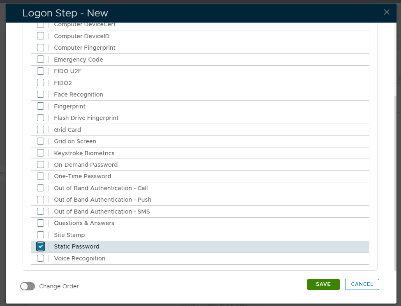
Task: Click the green SAVE button
Action: [323, 284]
